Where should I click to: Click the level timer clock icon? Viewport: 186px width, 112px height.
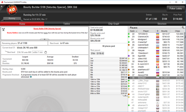pyautogui.click(x=45, y=52)
